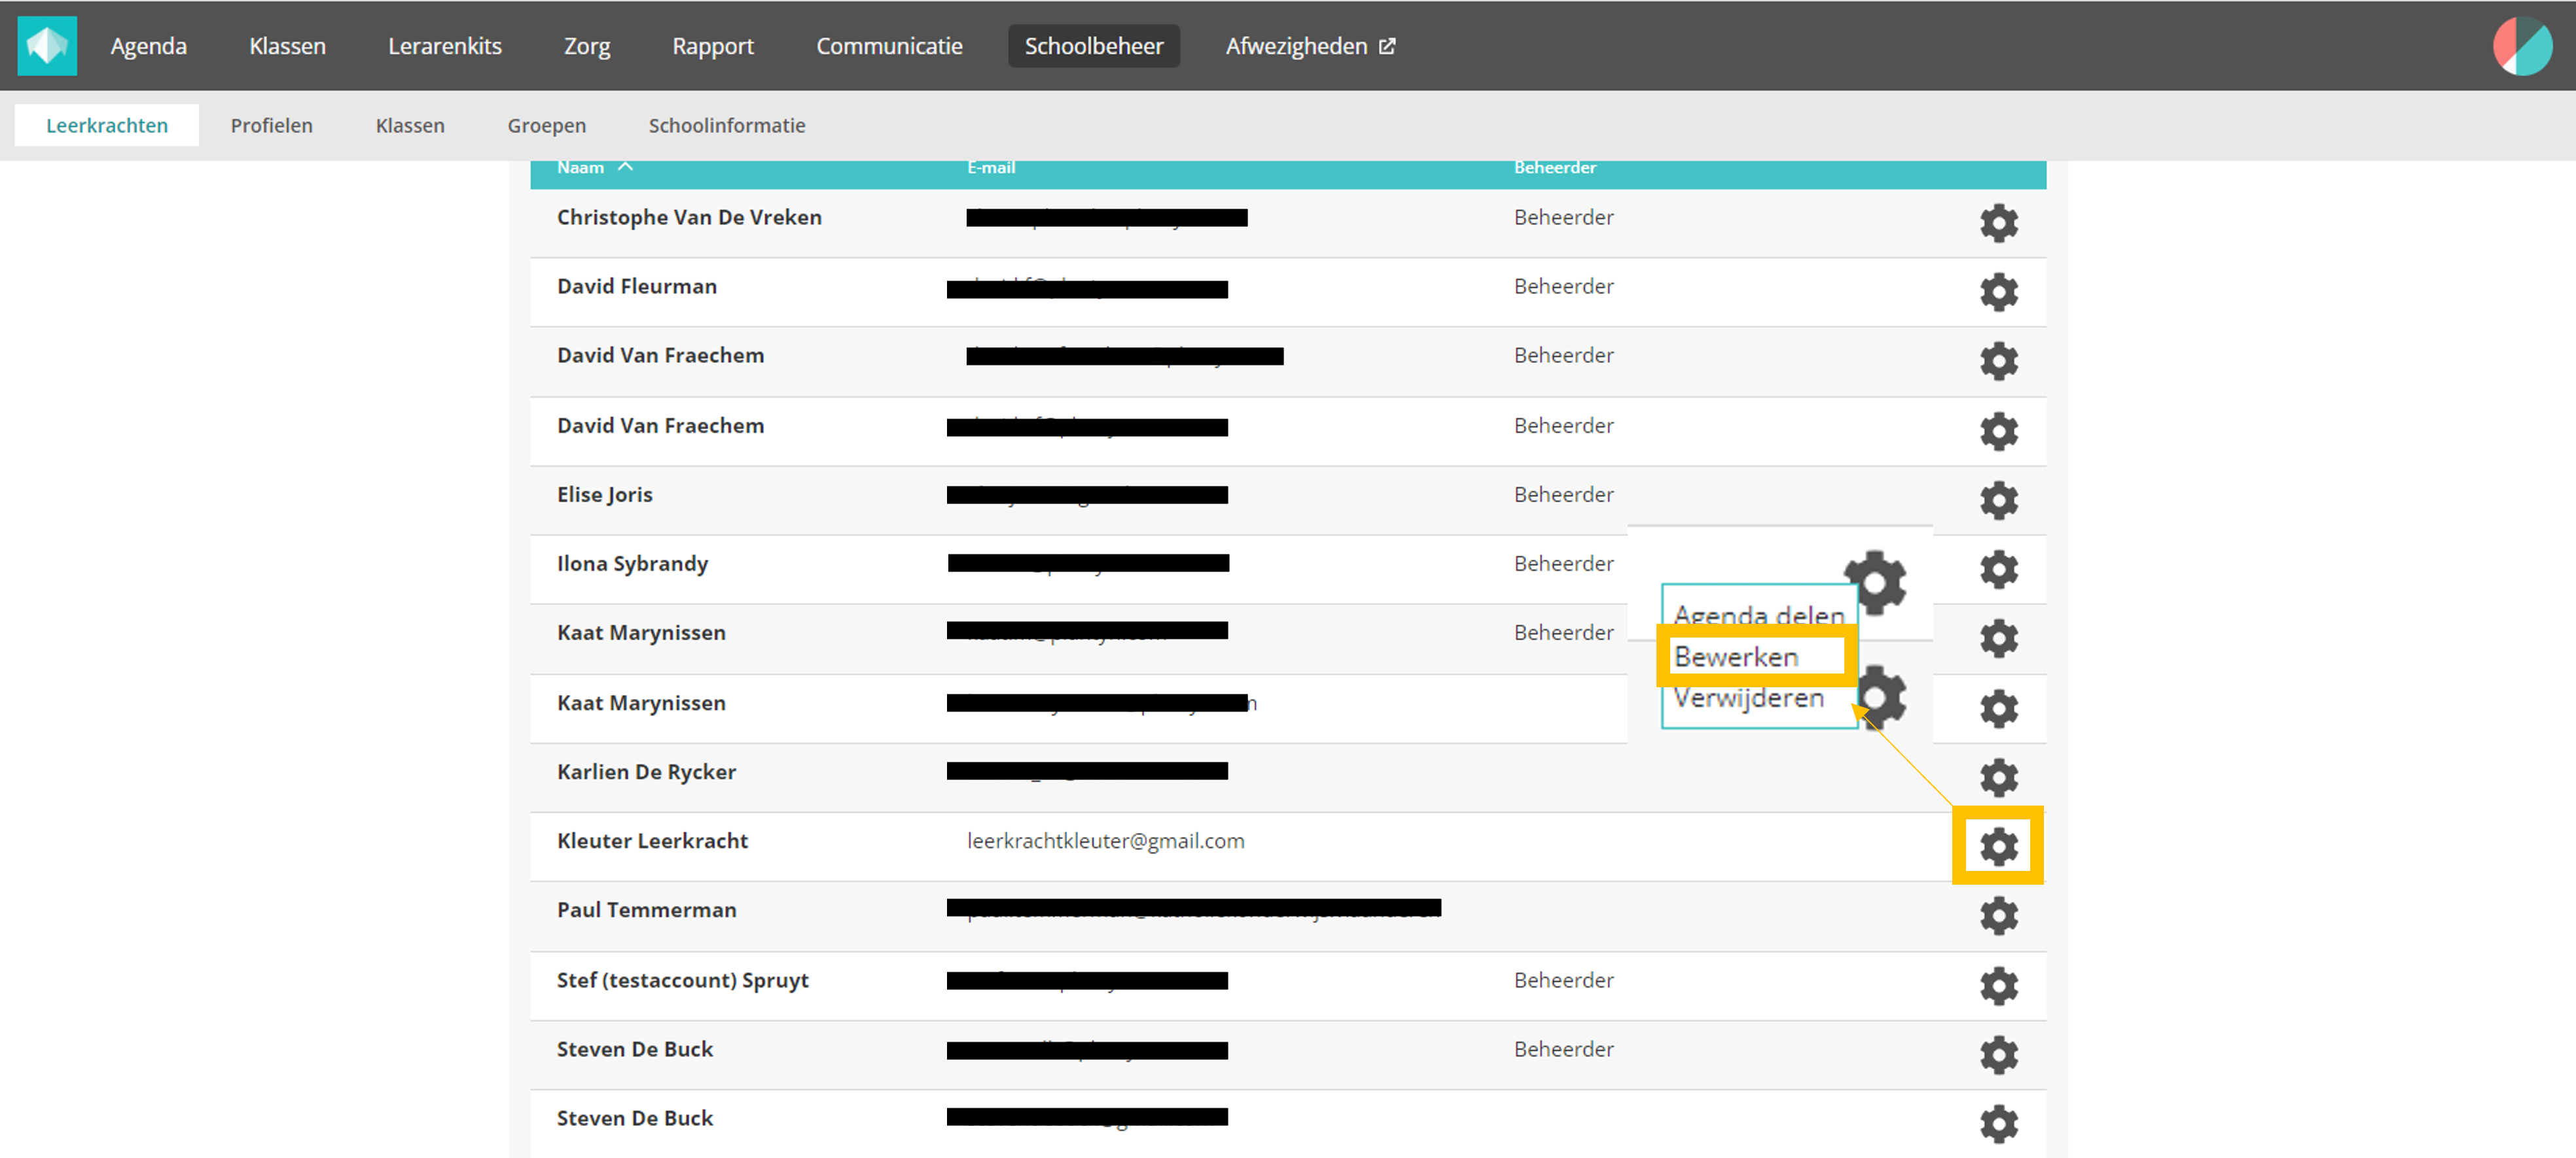This screenshot has height=1158, width=2576.
Task: Select Verwijderen in the gear popup menu
Action: (x=1748, y=698)
